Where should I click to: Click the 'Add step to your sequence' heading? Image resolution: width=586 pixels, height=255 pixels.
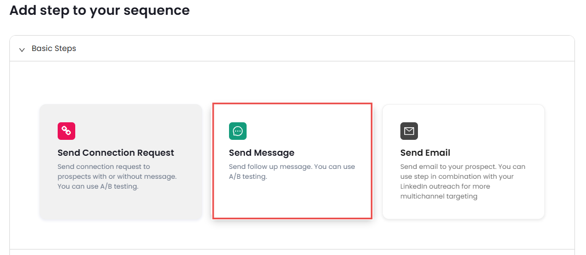pos(99,10)
